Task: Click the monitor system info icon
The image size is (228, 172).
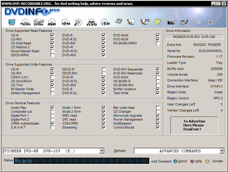Action: 12,22
